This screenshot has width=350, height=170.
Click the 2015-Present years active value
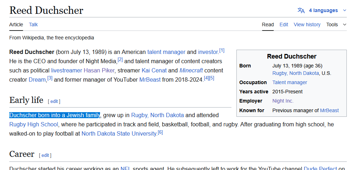point(287,92)
